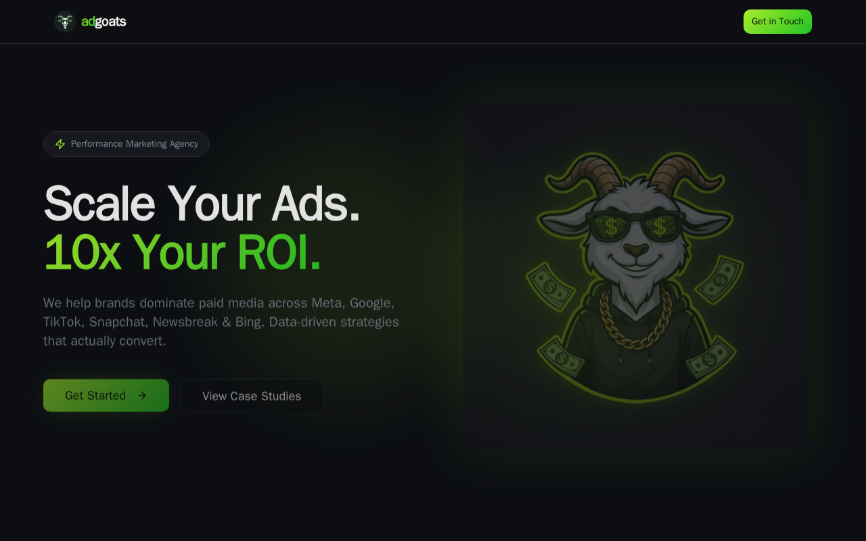The width and height of the screenshot is (866, 541).
Task: Click the Get Started button label
Action: (x=95, y=396)
